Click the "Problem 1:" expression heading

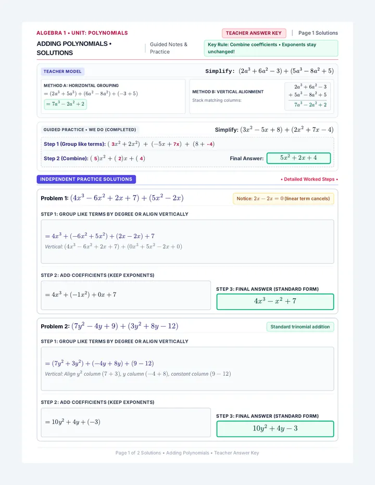[x=112, y=198]
